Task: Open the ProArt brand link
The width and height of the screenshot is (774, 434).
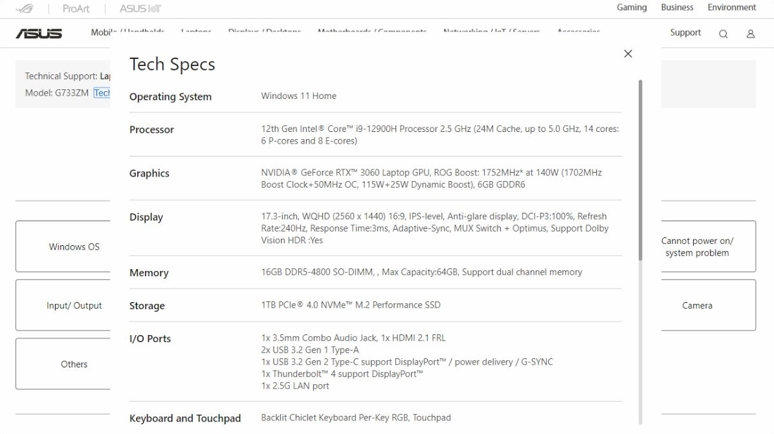Action: [76, 8]
